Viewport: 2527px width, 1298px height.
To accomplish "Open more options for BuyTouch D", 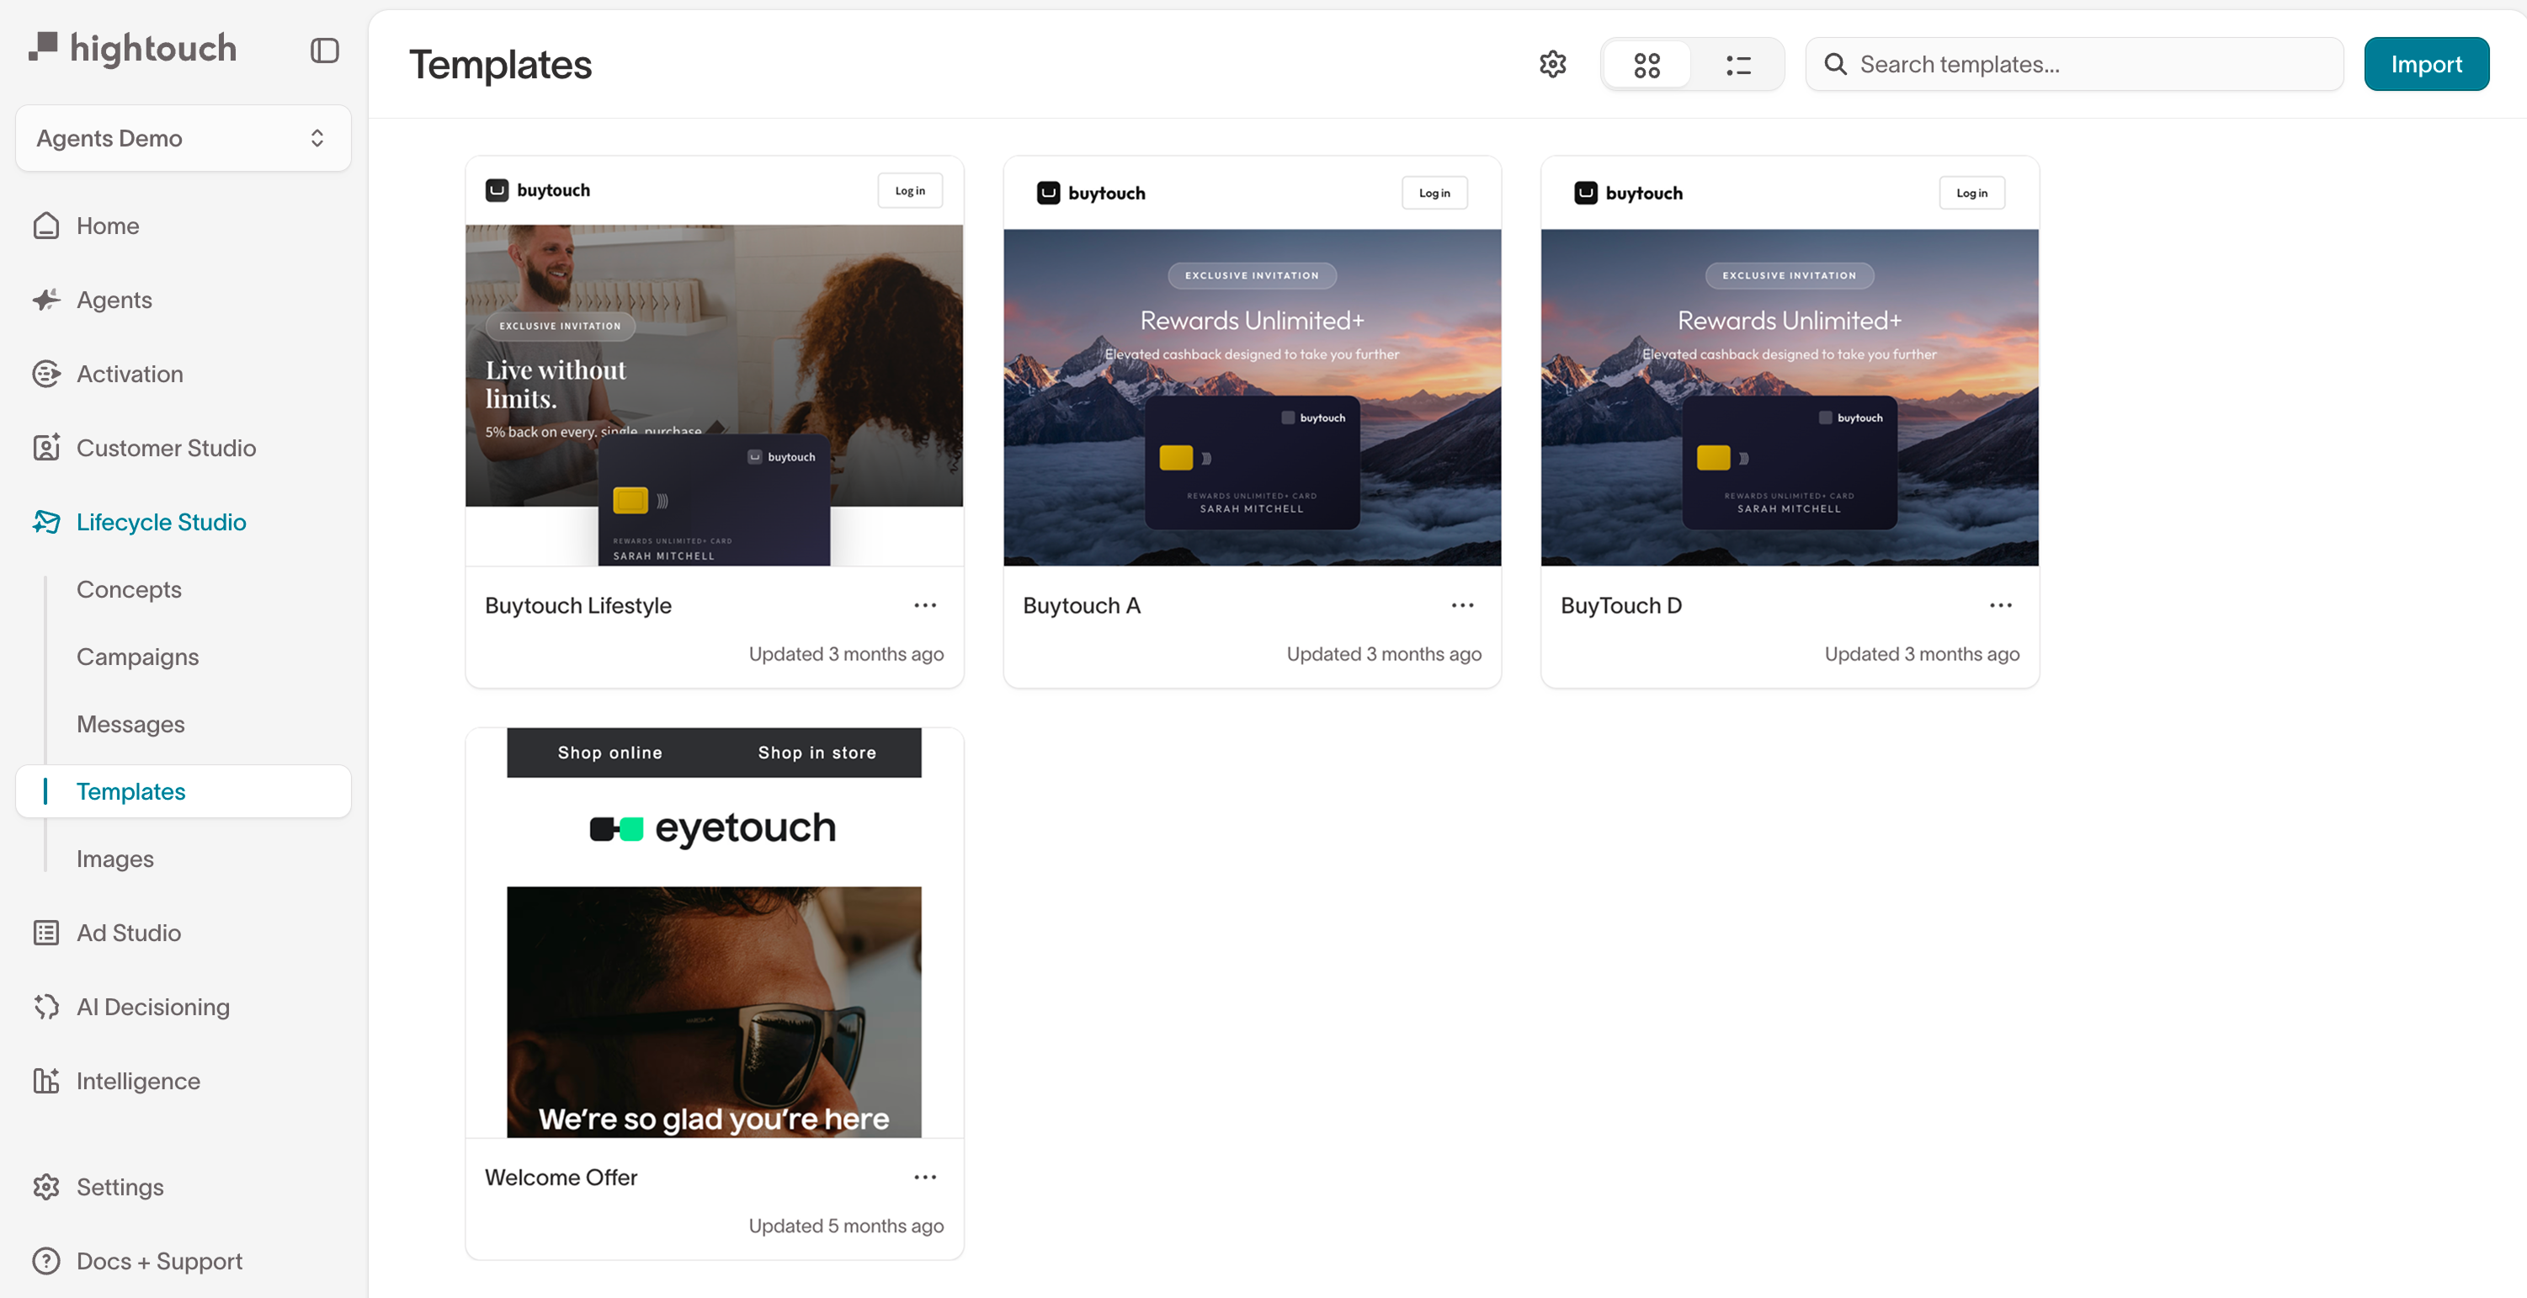I will [2000, 605].
